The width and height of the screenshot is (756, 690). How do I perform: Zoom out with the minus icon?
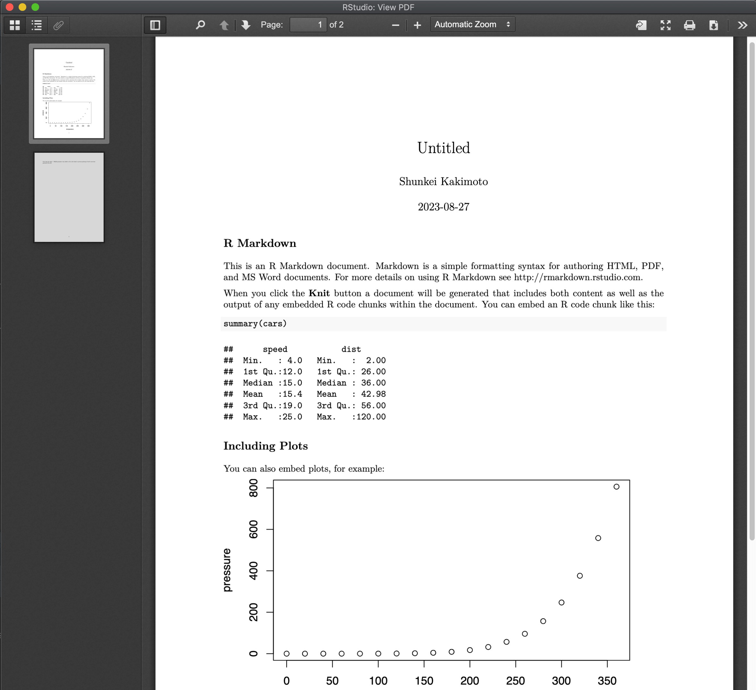point(395,25)
